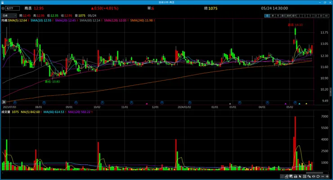Click the SMA(5) 12.64 indicator label

[x=18, y=21]
